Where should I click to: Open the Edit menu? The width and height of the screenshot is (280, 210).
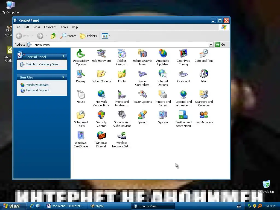tap(27, 27)
